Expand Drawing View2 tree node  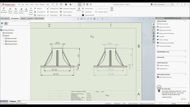[3, 44]
